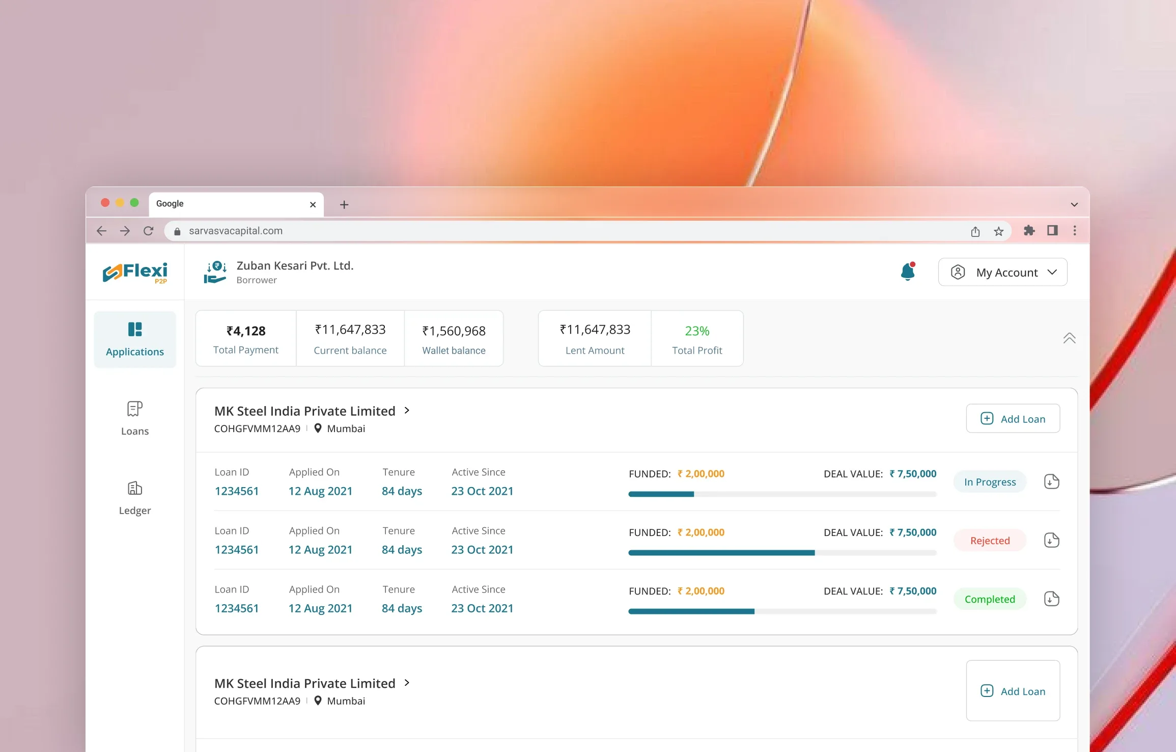Click the Flexi P2P logo
The image size is (1176, 752).
[135, 273]
